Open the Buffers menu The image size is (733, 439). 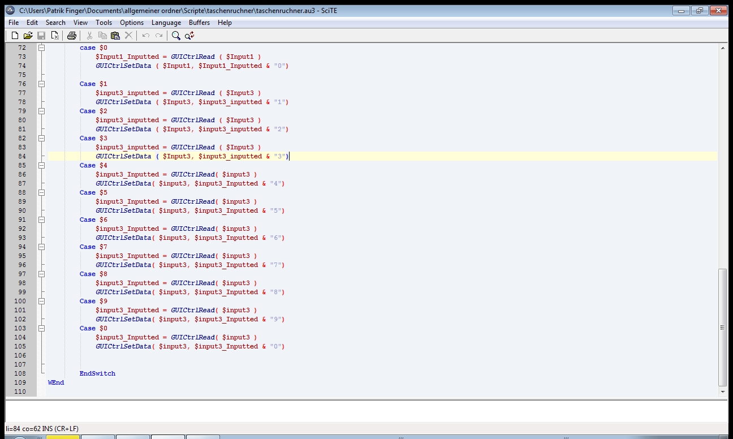[199, 23]
